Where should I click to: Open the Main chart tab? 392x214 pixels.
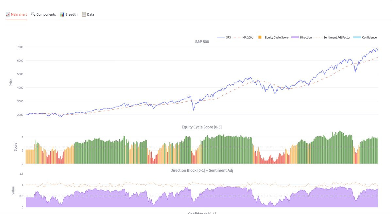point(16,14)
